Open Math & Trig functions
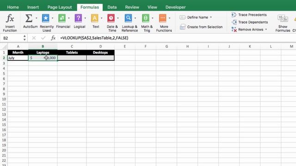296x166 pixels. point(147,23)
